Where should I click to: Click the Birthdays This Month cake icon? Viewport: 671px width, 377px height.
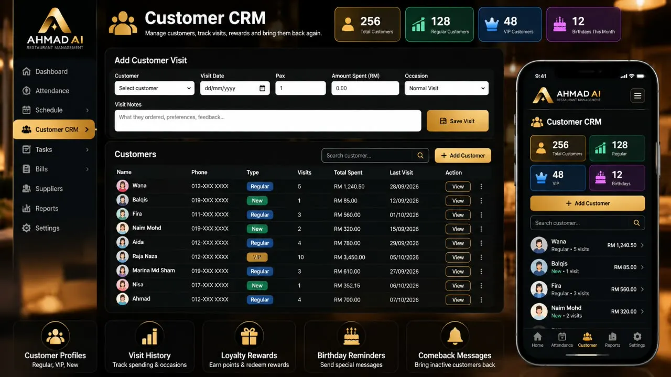click(x=560, y=24)
